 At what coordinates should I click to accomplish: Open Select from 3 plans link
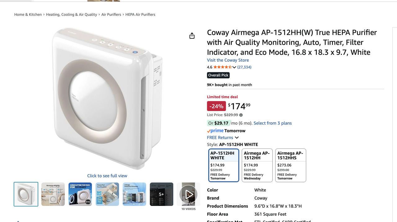click(x=273, y=123)
